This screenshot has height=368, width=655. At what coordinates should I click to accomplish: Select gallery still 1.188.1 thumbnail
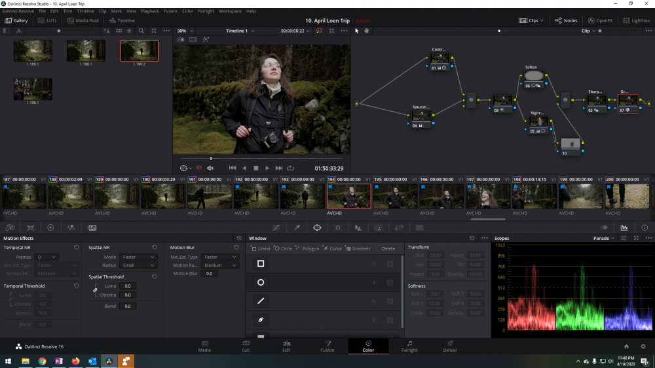(x=32, y=51)
